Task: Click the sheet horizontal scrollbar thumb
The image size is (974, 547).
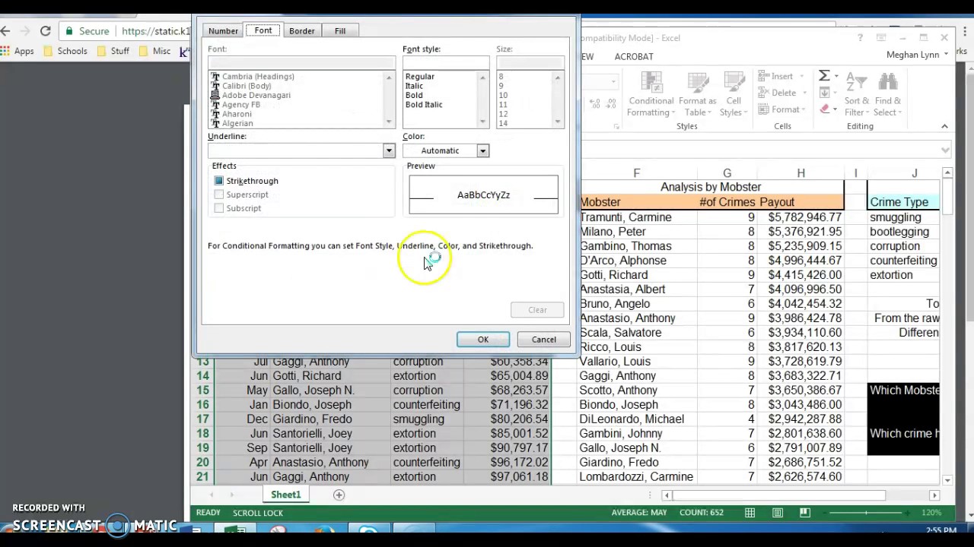Action: click(x=779, y=495)
